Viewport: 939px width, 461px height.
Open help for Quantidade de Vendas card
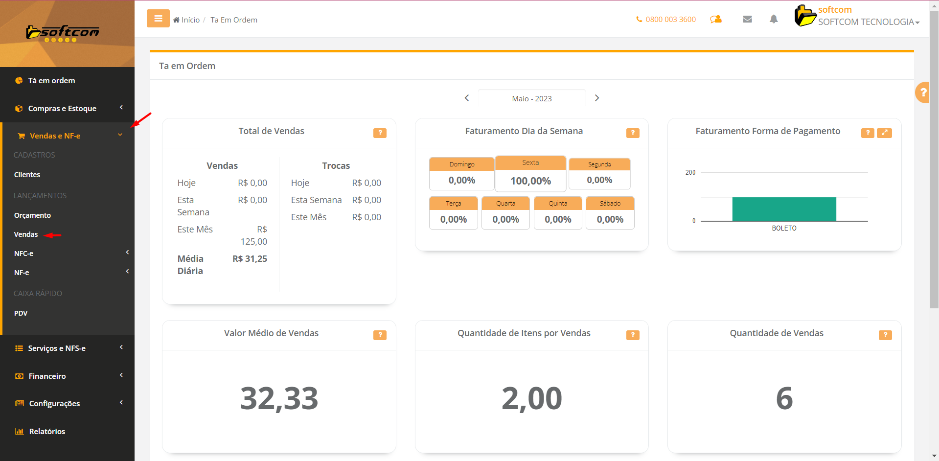[x=885, y=335]
